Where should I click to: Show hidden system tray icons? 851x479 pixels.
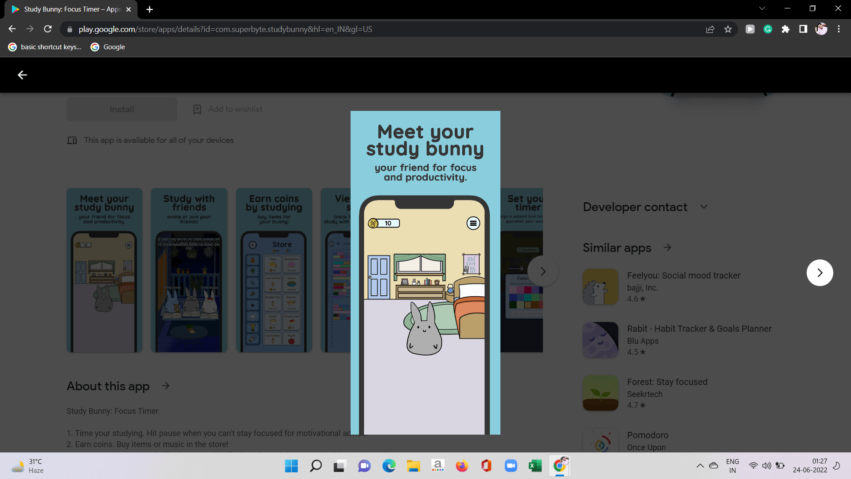point(700,466)
